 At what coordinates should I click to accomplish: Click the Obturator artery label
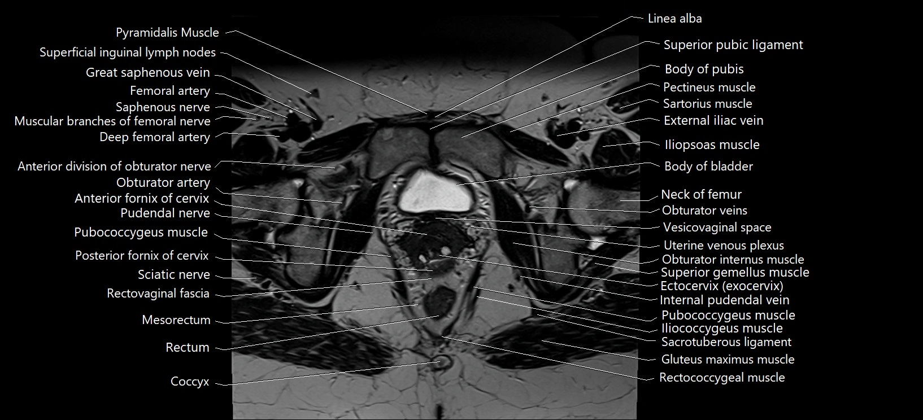pyautogui.click(x=163, y=183)
